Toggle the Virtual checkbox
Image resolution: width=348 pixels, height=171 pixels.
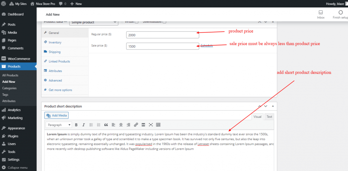(137, 22)
